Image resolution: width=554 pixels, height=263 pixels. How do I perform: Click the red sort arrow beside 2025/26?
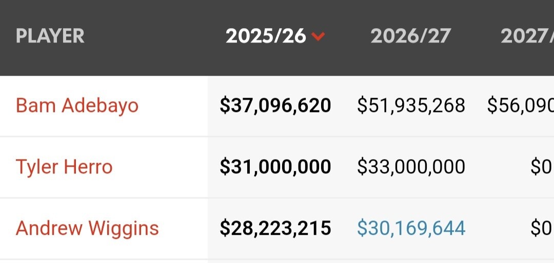tap(318, 36)
